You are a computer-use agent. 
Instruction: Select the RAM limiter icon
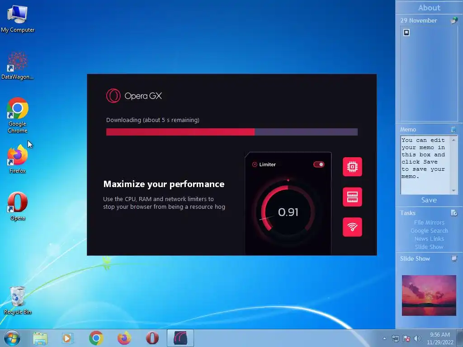point(352,197)
